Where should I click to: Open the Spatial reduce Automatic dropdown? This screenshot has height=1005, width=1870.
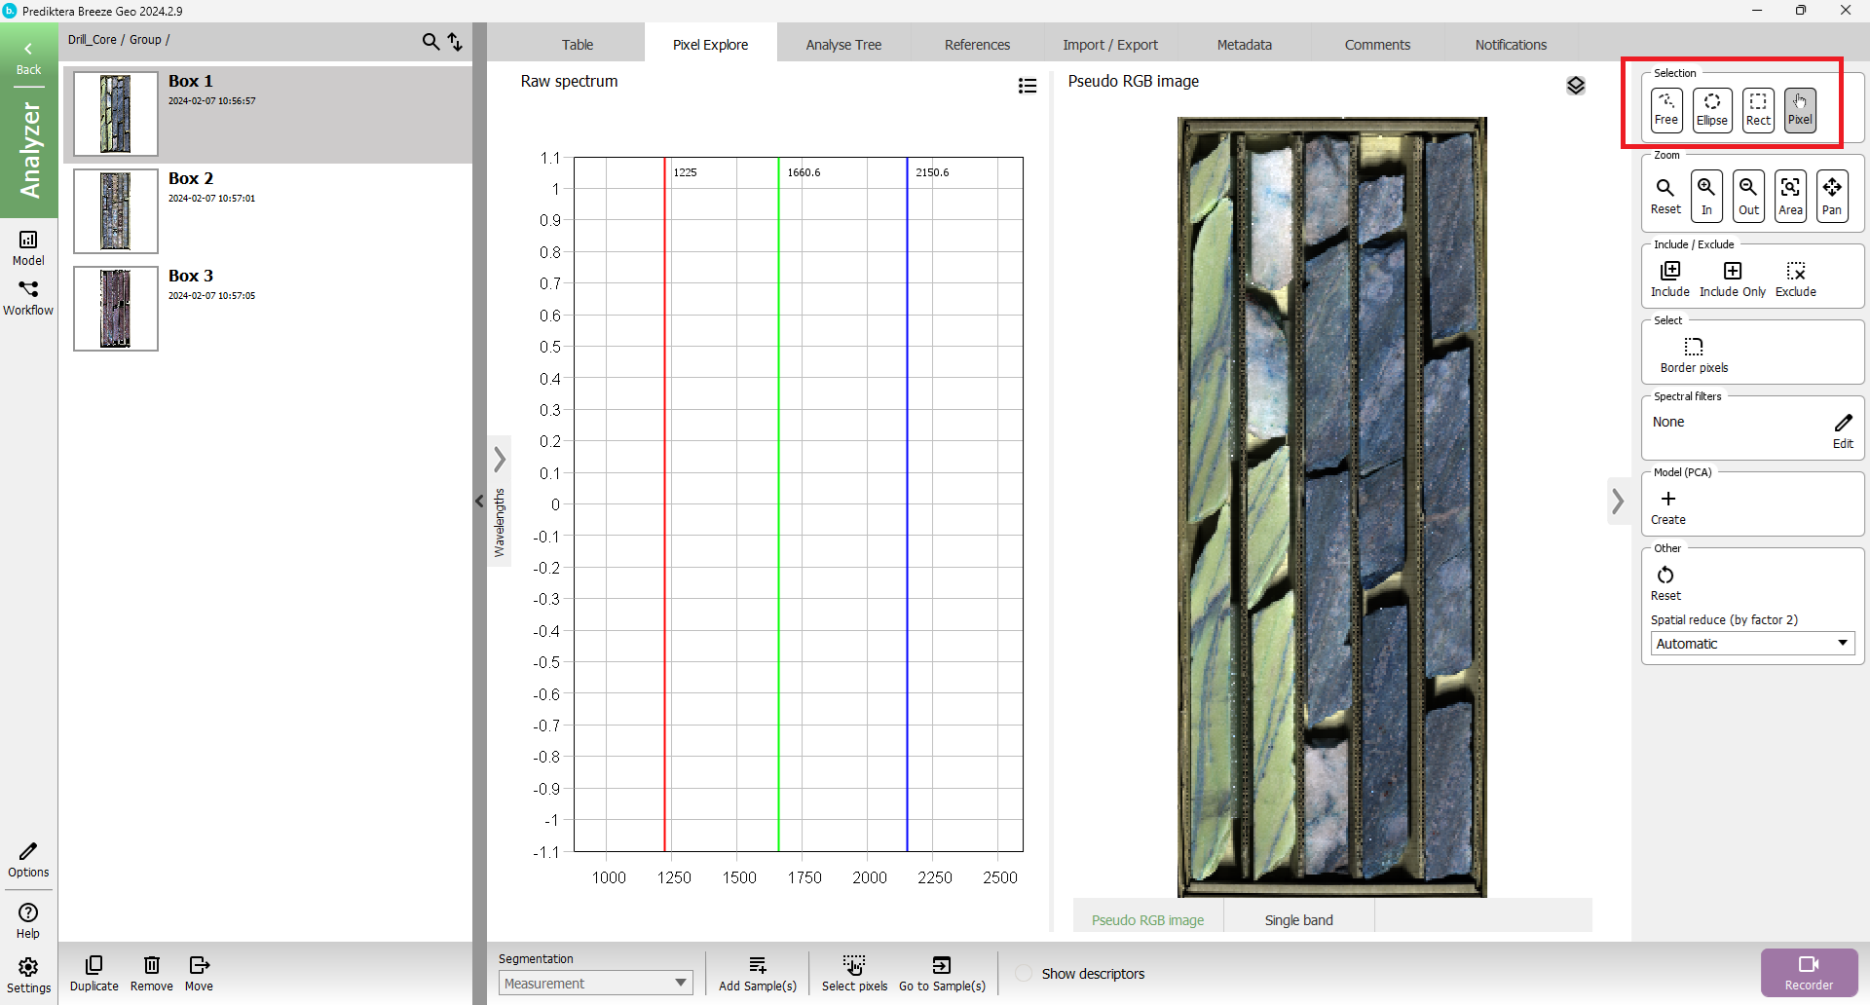[x=1751, y=644]
